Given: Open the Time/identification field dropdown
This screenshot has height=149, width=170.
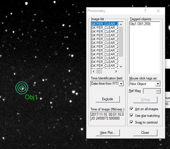Looking at the screenshot, I should [x=121, y=84].
